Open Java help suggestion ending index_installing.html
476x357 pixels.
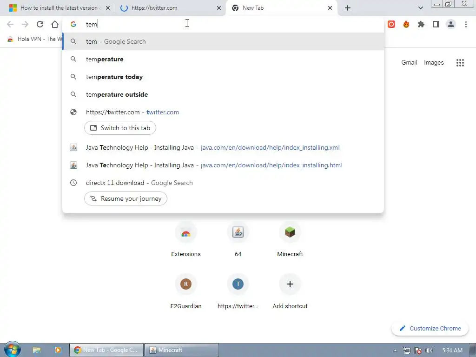pyautogui.click(x=223, y=165)
